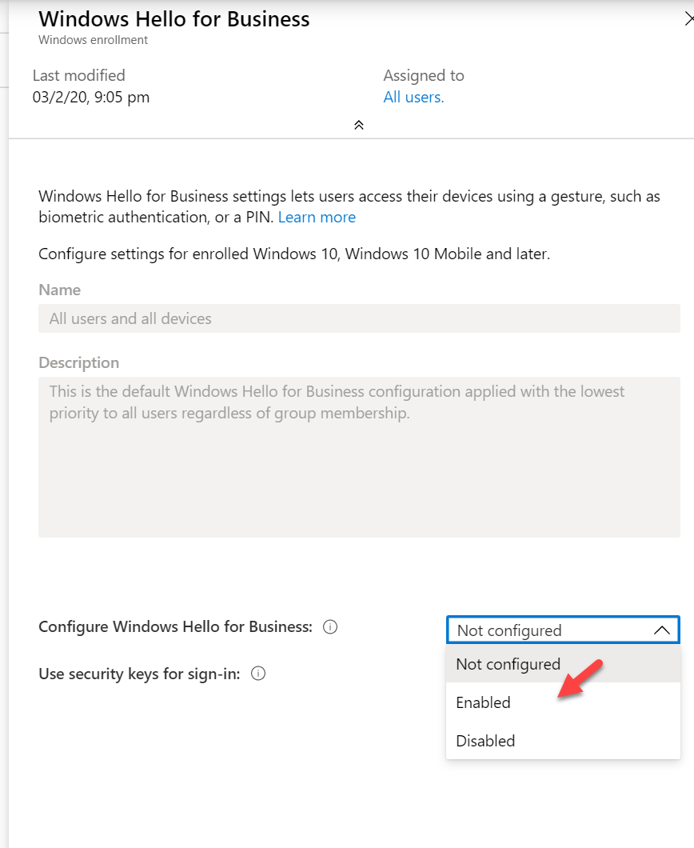
Task: Click the Assigned to heading
Action: point(424,76)
